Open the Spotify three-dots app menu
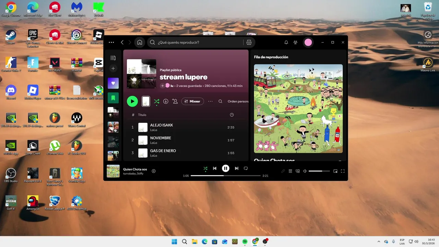439x247 pixels. tap(111, 42)
